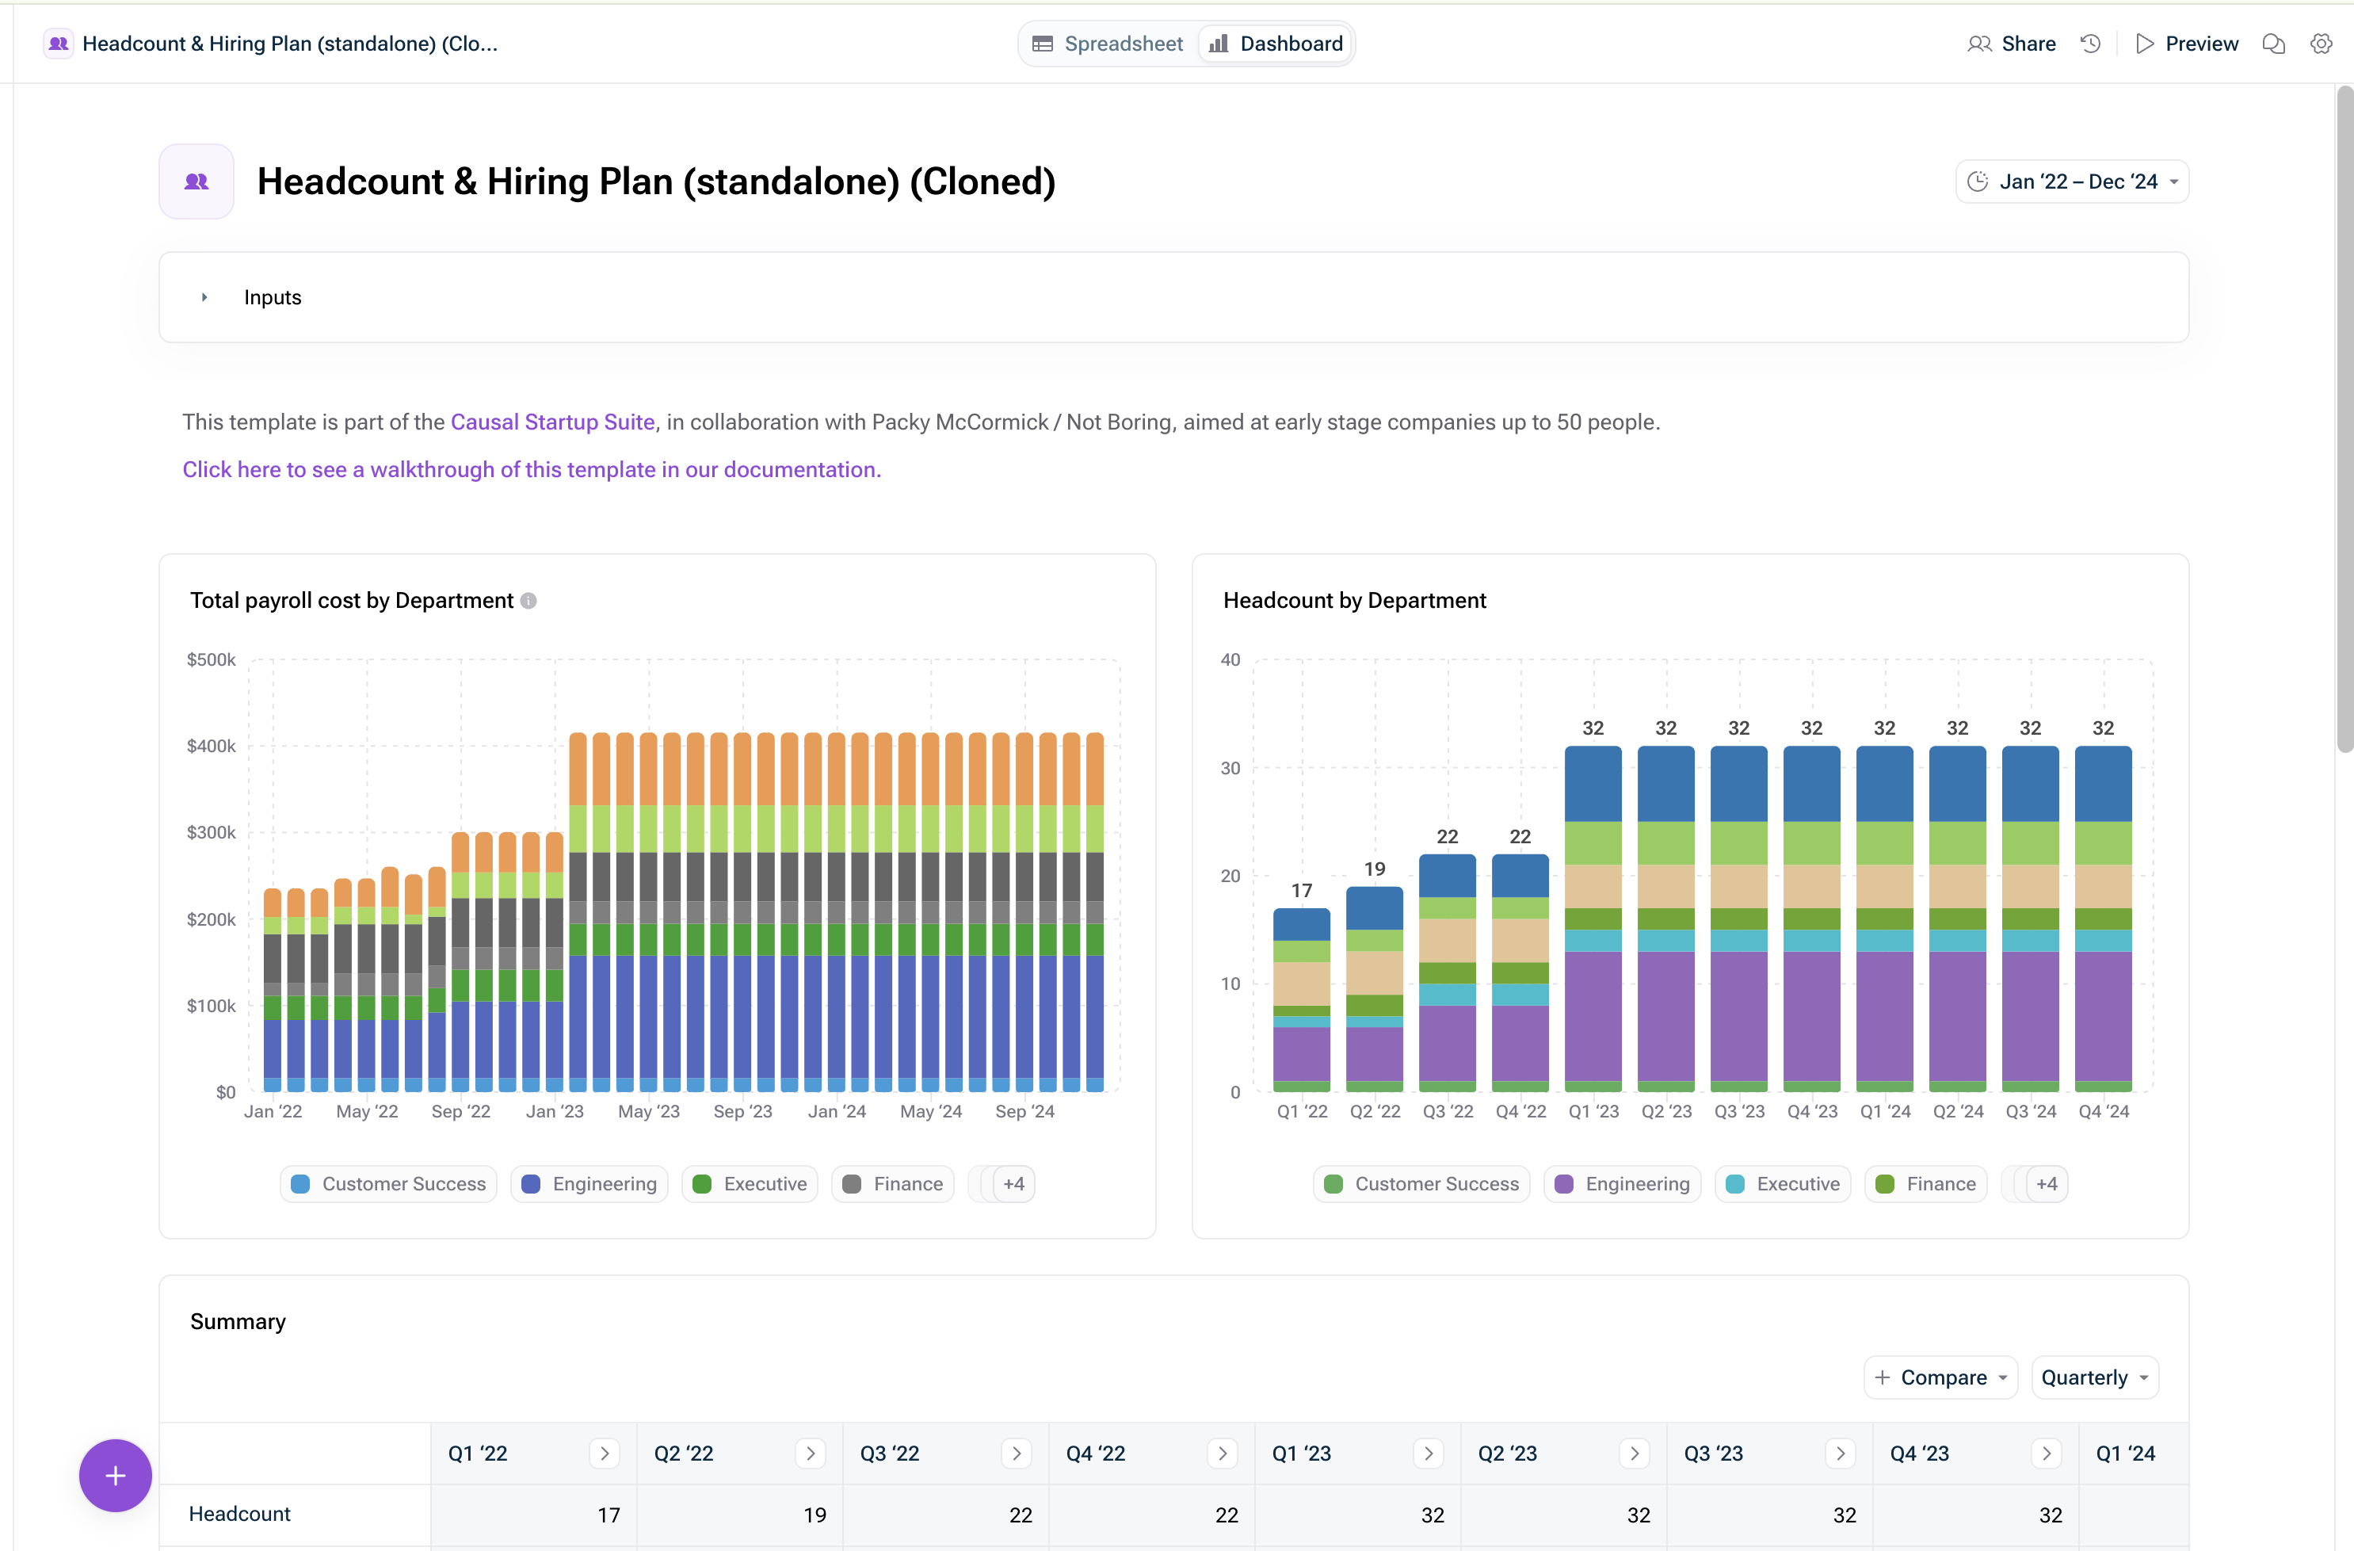Open the comments bubble icon
Viewport: 2354px width, 1551px height.
pos(2274,44)
